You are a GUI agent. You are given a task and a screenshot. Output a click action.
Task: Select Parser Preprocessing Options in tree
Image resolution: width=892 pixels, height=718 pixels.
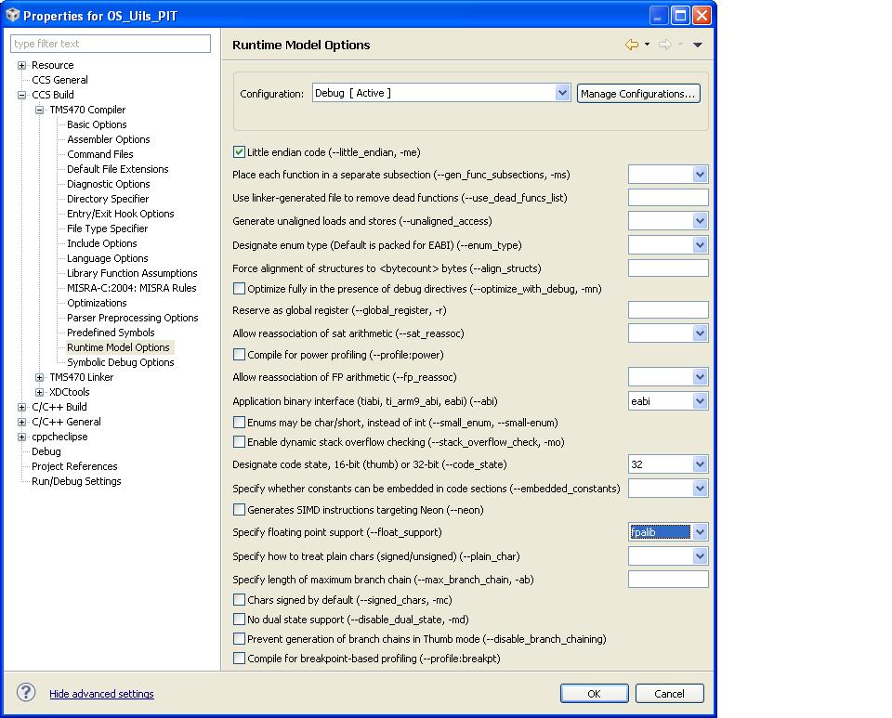[x=133, y=318]
